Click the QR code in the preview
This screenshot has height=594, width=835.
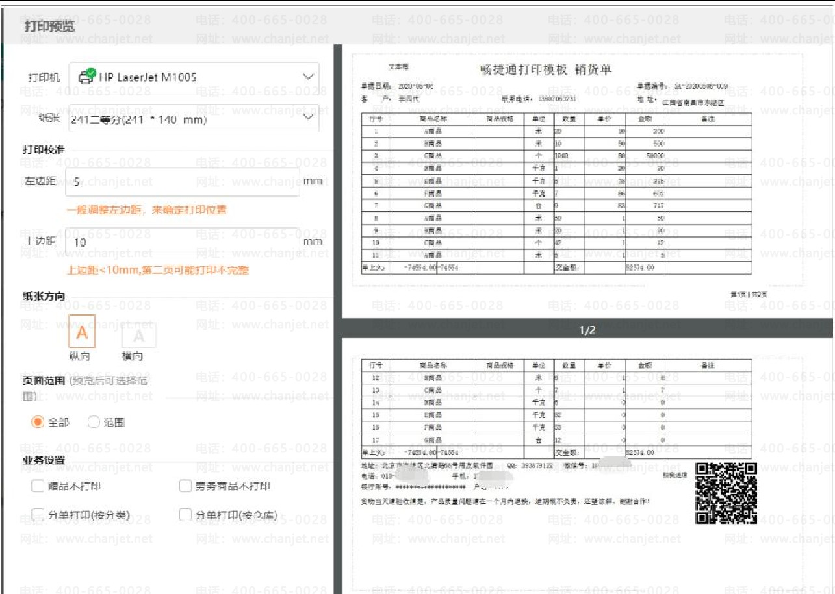(x=726, y=493)
